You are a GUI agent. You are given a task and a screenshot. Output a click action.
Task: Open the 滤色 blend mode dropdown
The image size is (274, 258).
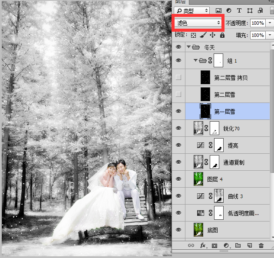point(198,23)
